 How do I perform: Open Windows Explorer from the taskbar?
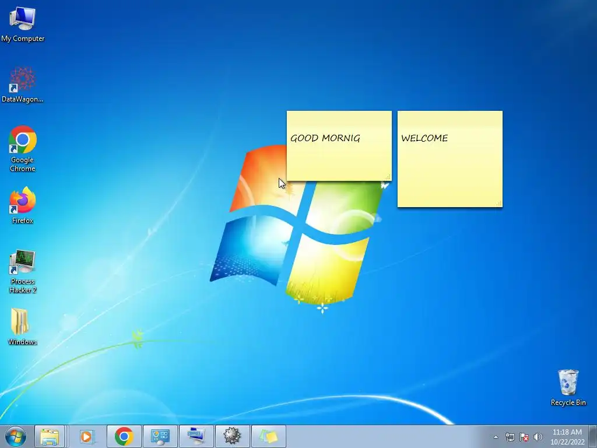(x=50, y=436)
